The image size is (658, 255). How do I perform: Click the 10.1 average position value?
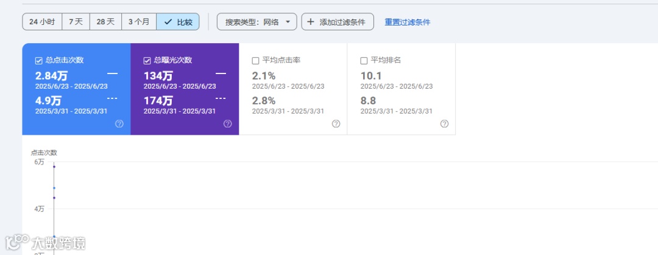click(x=371, y=76)
